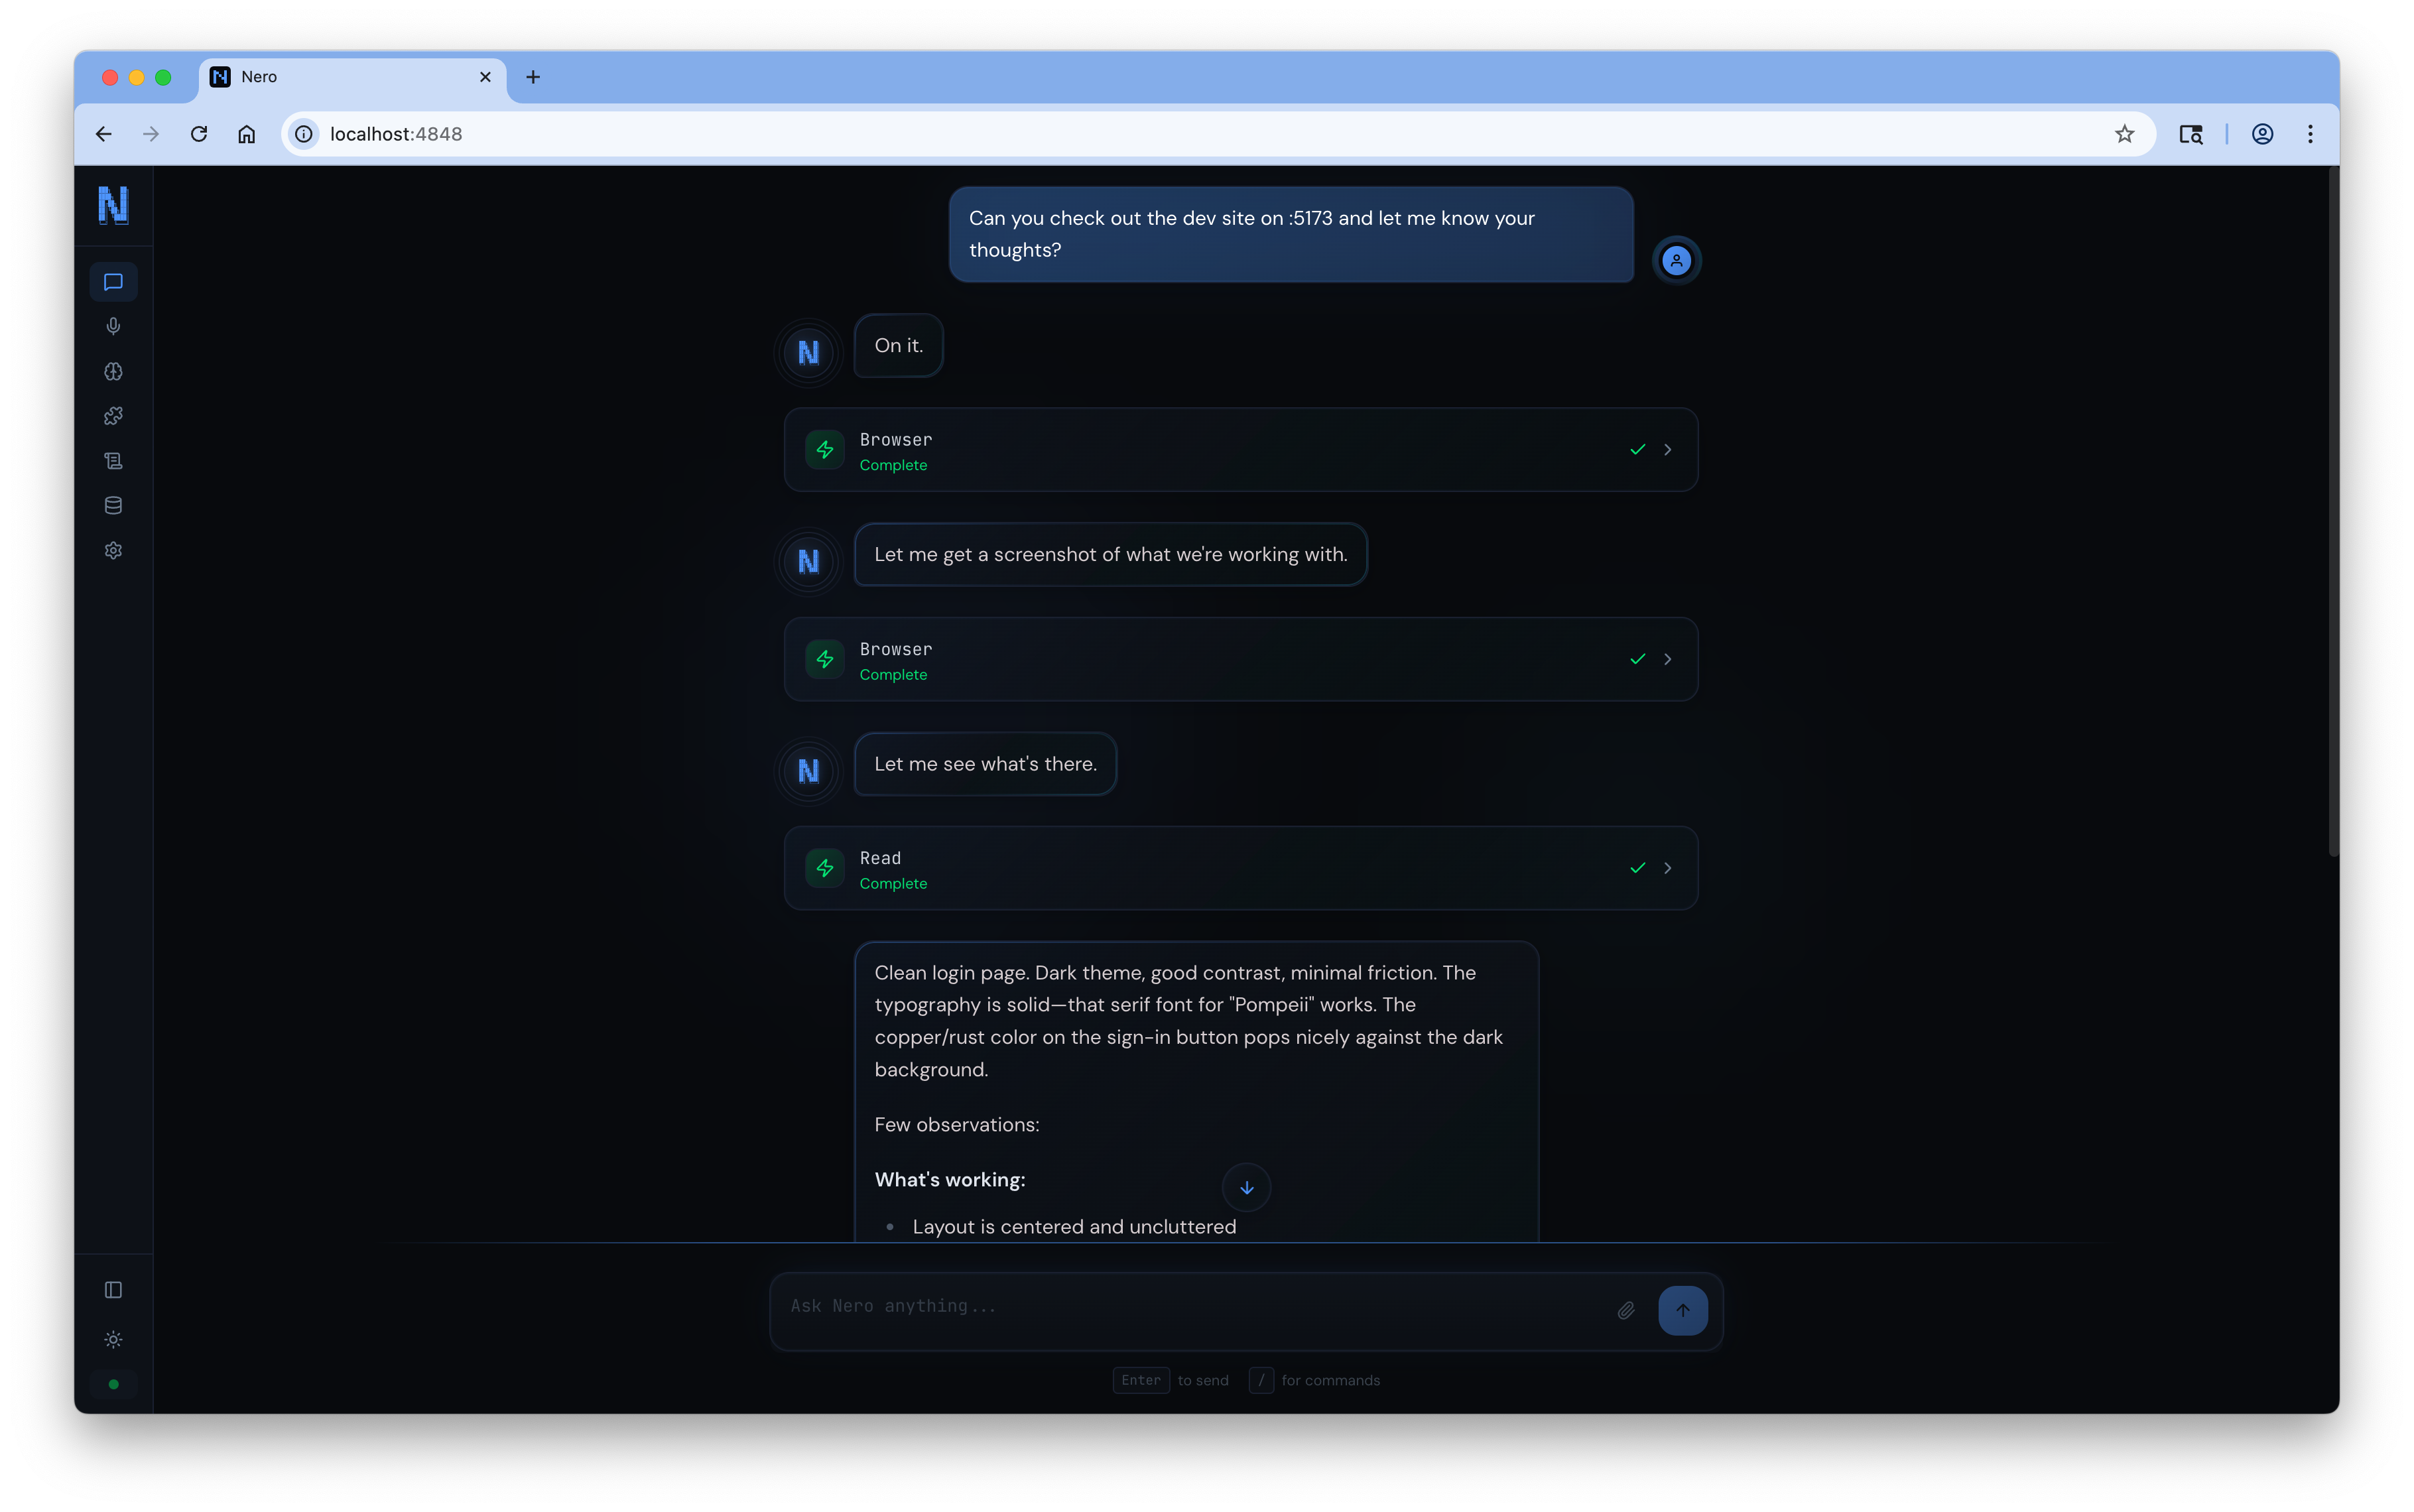Click the Nero logo at the top
This screenshot has width=2414, height=1512.
click(x=113, y=206)
